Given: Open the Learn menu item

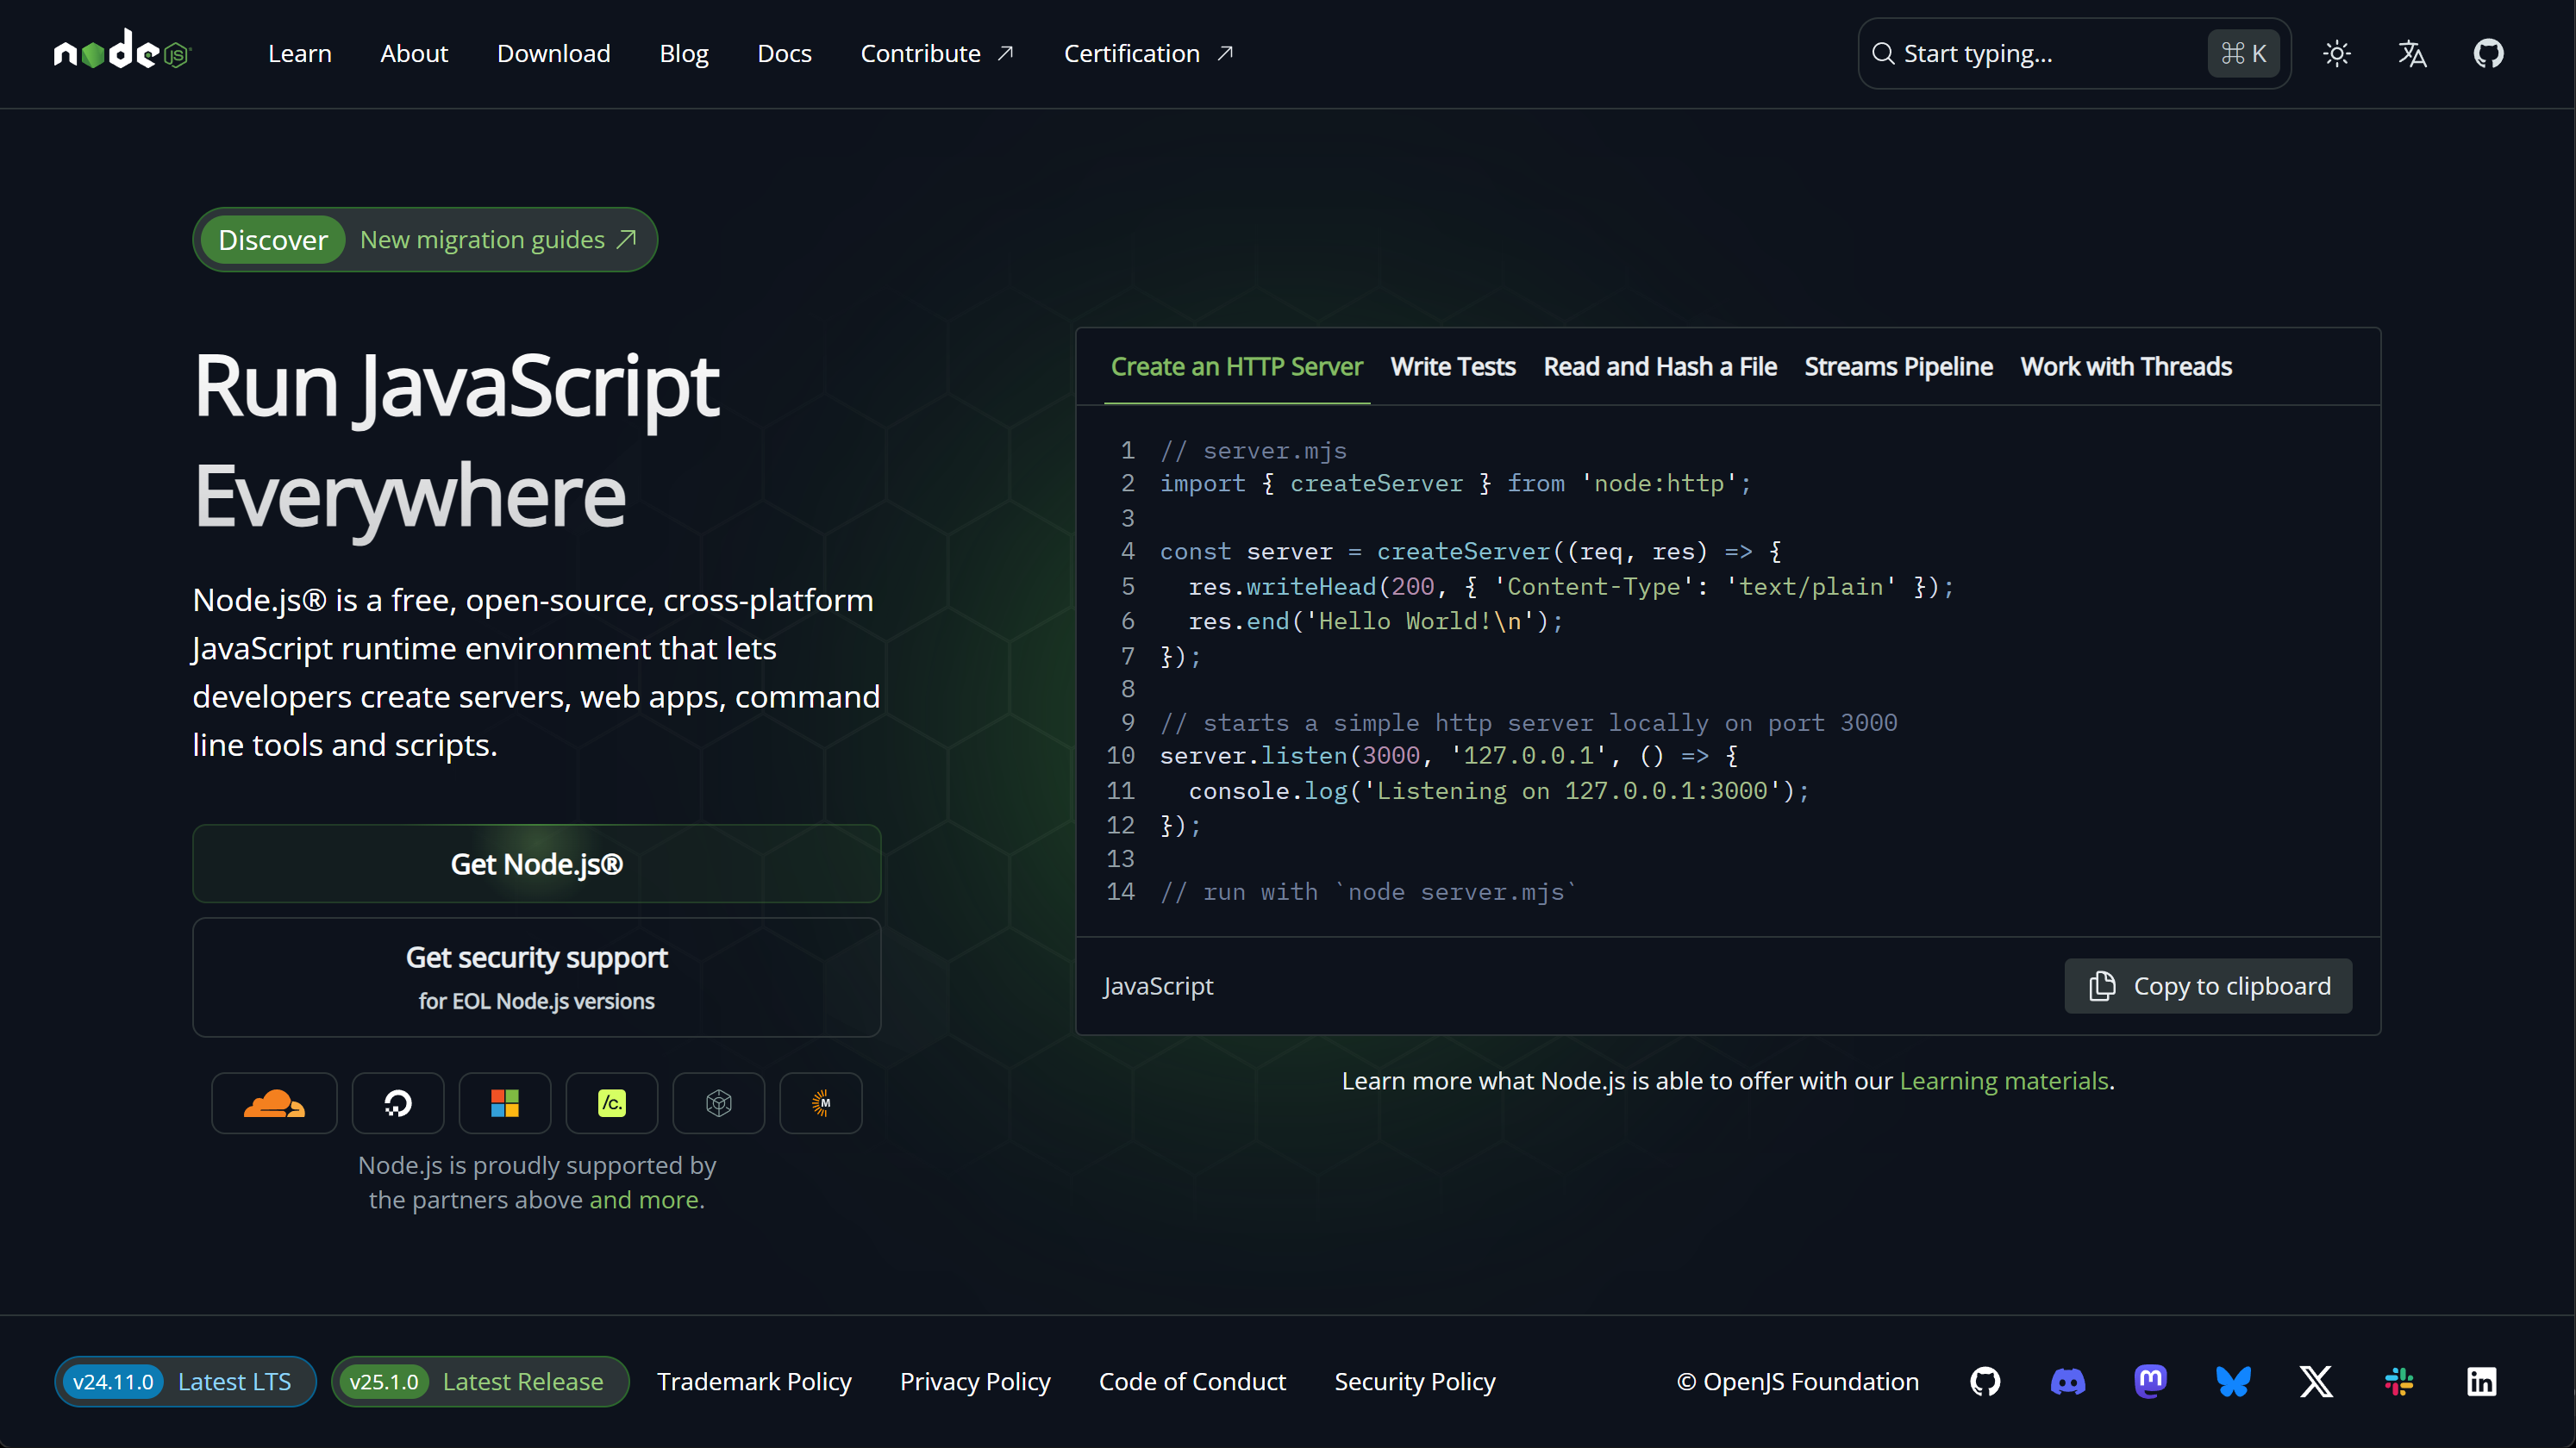Looking at the screenshot, I should click(x=299, y=53).
